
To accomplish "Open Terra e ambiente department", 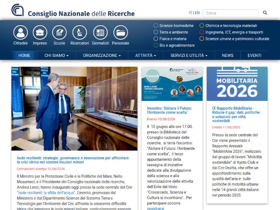I will [174, 32].
